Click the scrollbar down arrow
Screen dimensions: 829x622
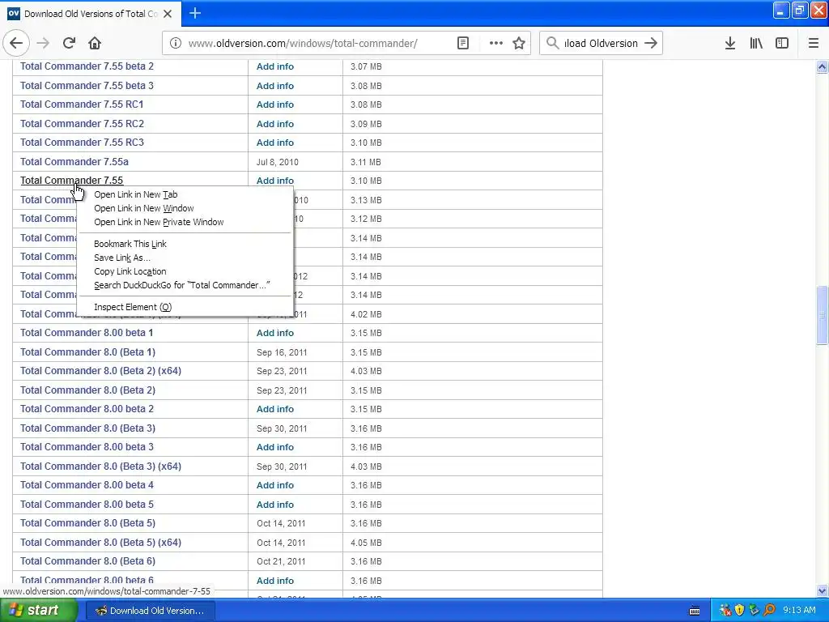(822, 590)
